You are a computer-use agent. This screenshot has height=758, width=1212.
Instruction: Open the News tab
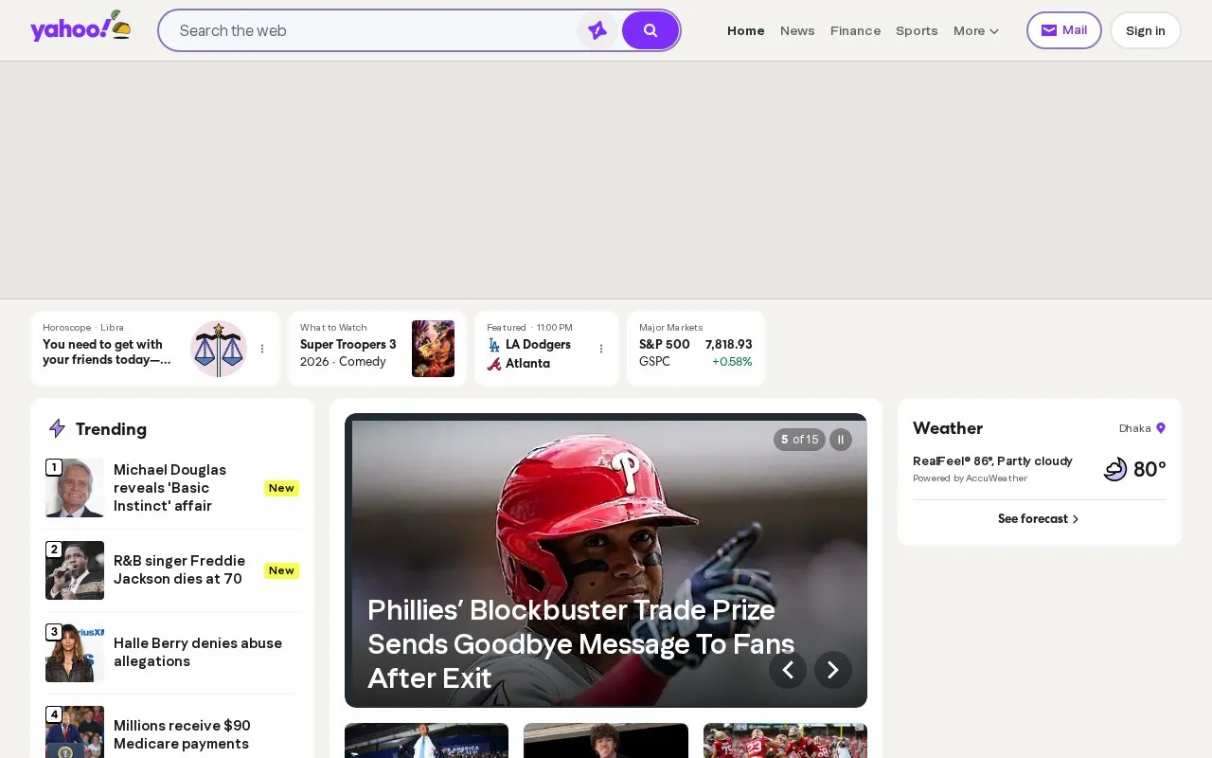click(797, 30)
